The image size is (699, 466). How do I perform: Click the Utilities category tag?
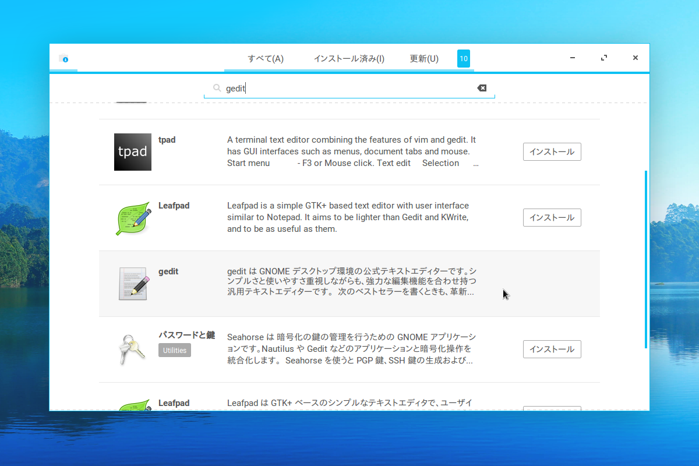[175, 350]
